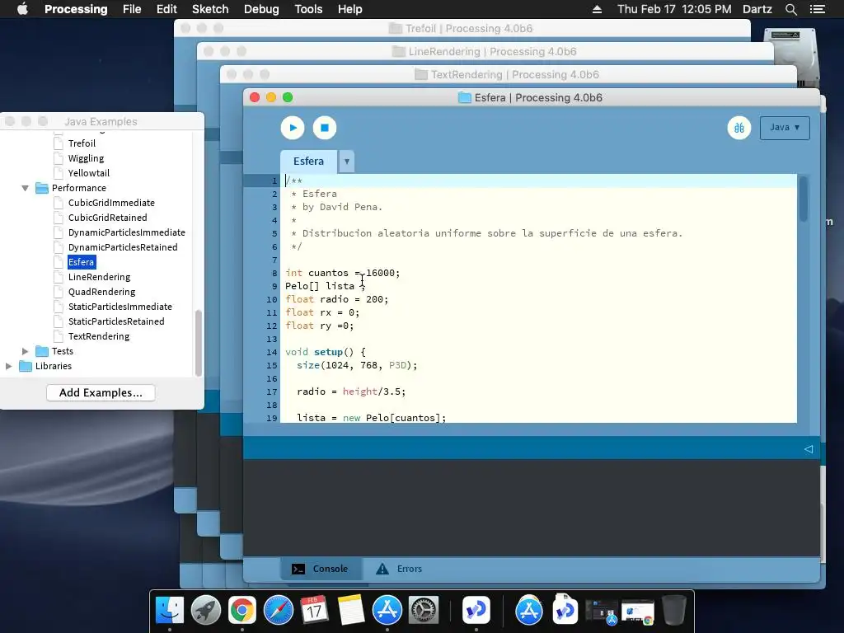Select LineRendering example
This screenshot has height=633, width=844.
click(99, 277)
